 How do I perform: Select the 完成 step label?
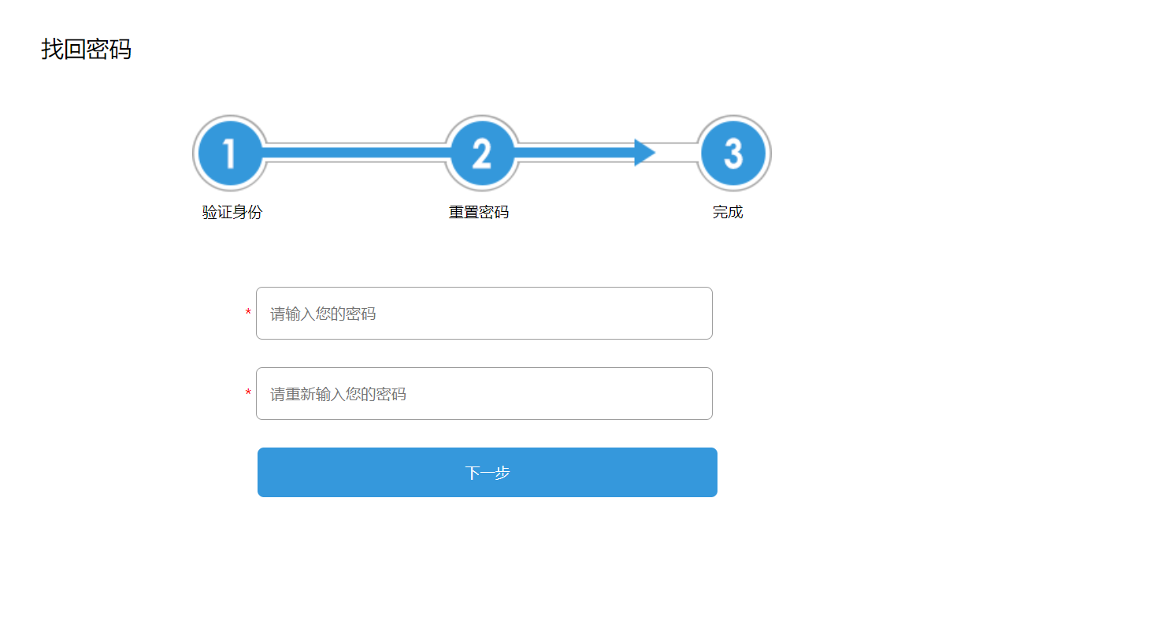click(728, 213)
